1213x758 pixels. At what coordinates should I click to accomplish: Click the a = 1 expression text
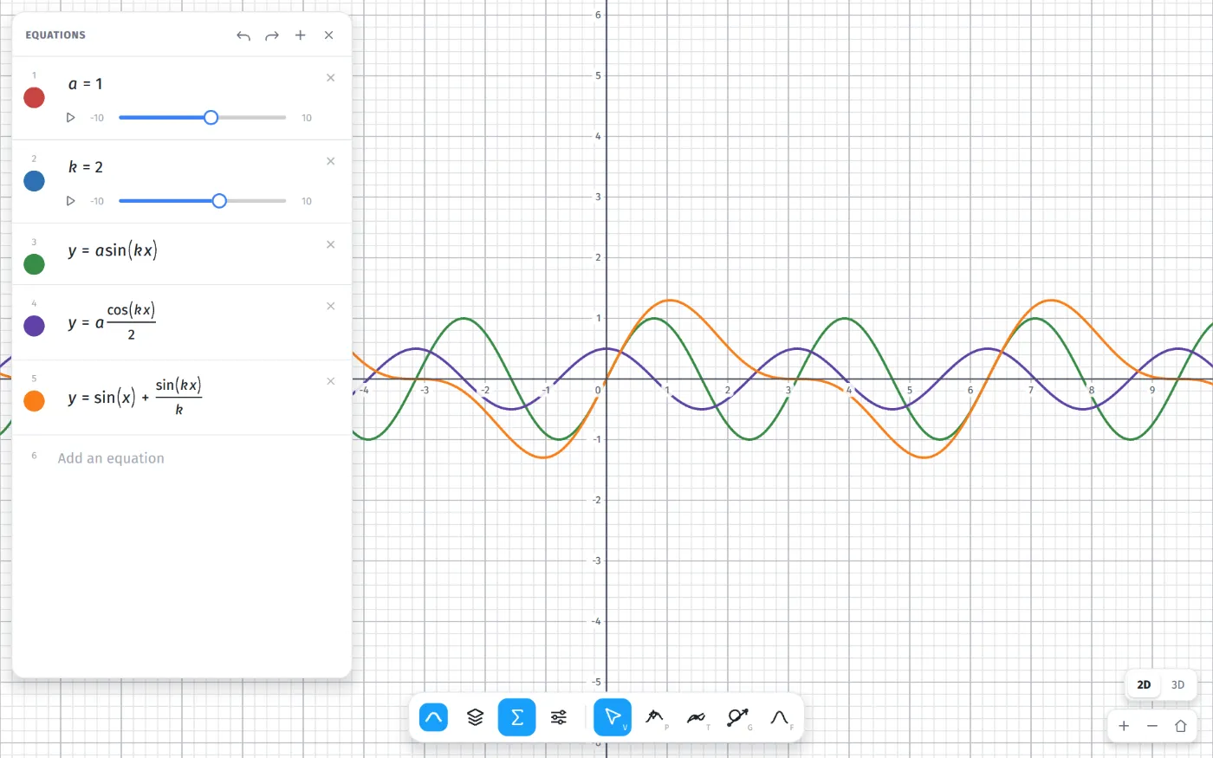click(86, 84)
